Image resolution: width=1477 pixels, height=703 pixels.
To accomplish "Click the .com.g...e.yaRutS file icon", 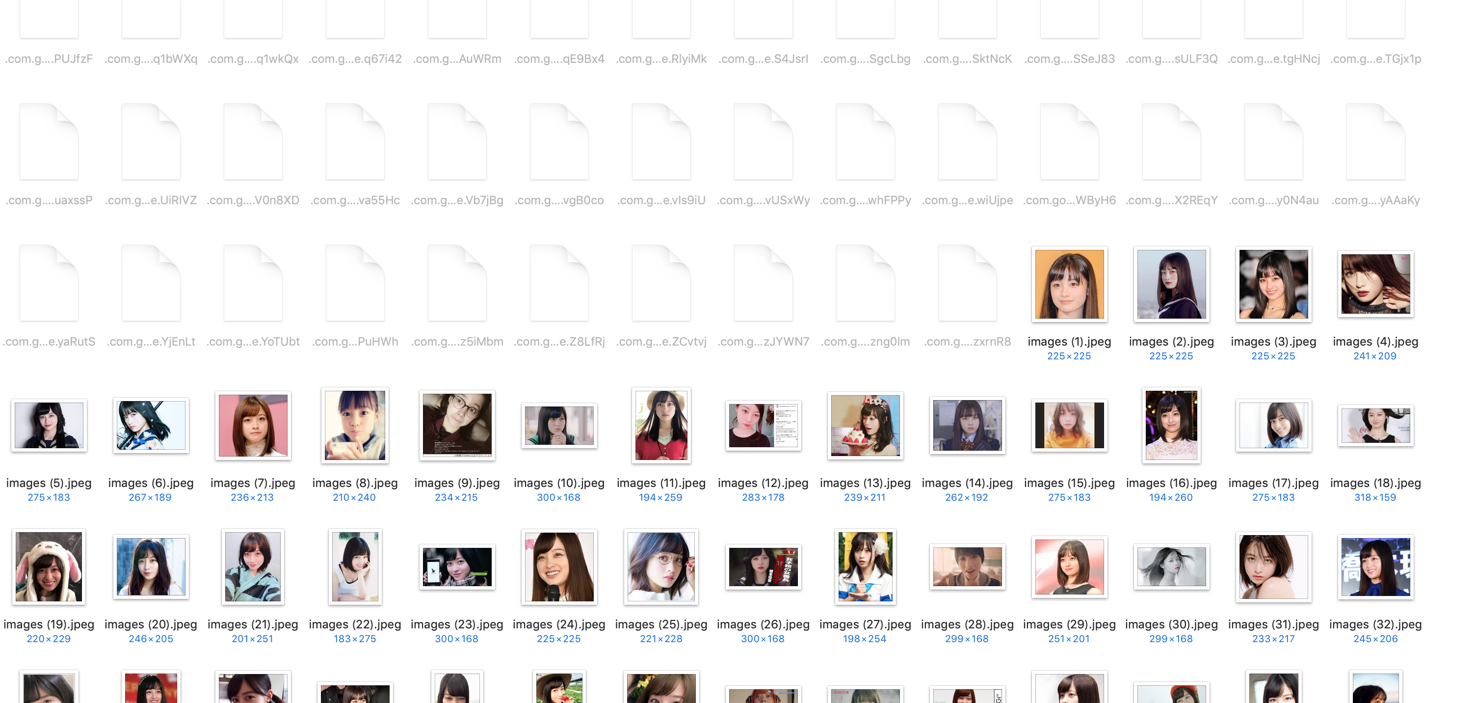I will (x=49, y=283).
